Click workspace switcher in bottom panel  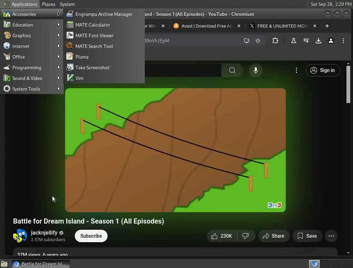pos(314,264)
